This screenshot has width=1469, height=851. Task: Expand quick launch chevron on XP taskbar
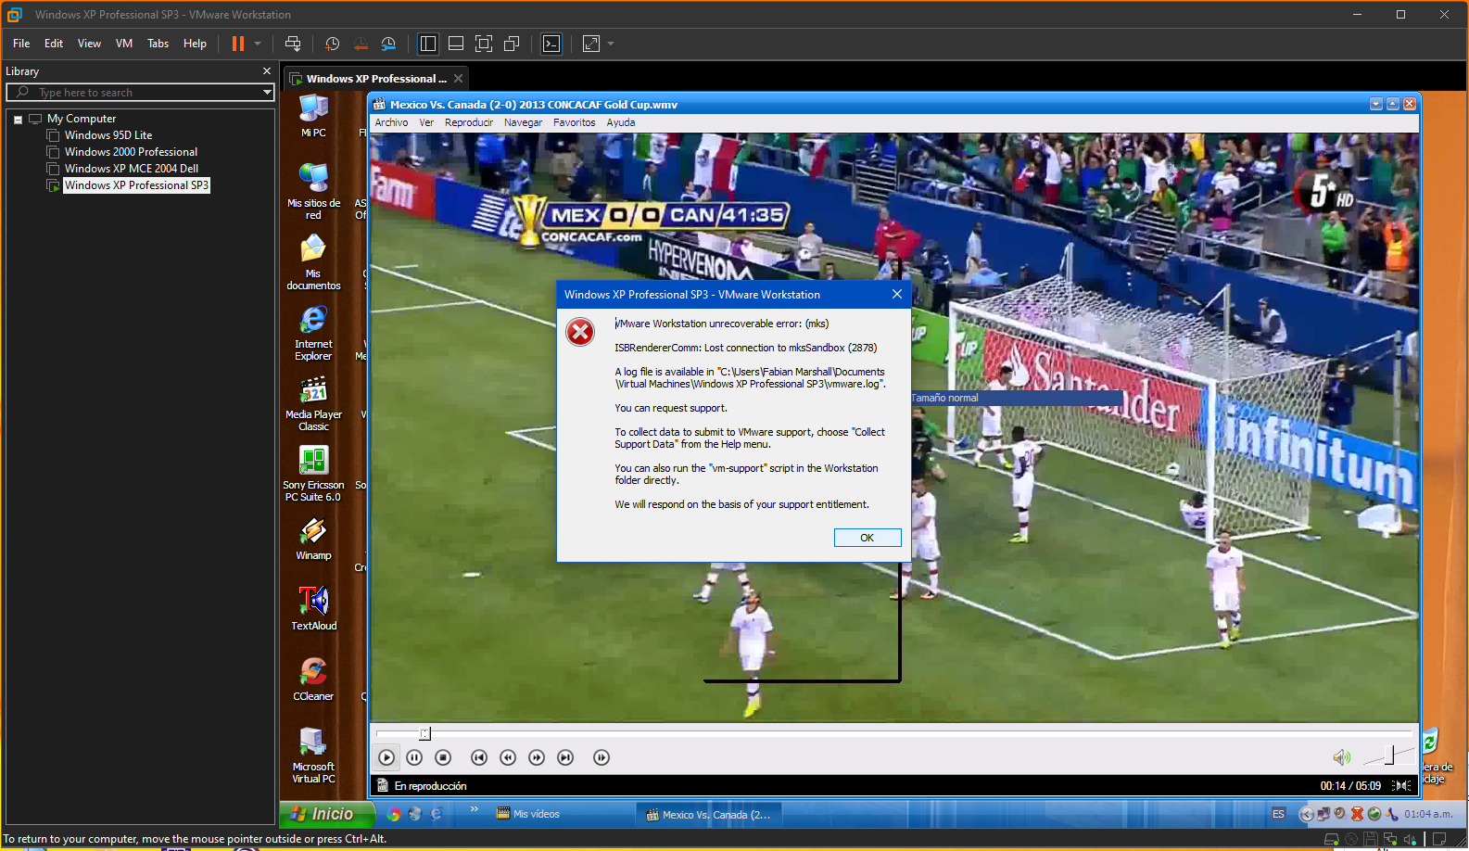coord(474,809)
